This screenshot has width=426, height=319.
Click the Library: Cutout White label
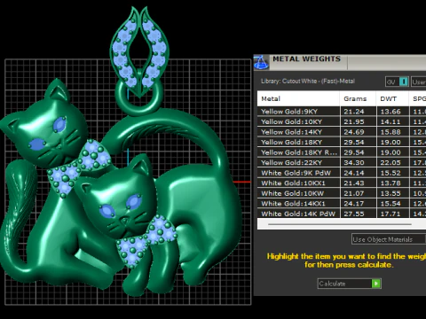tap(308, 81)
